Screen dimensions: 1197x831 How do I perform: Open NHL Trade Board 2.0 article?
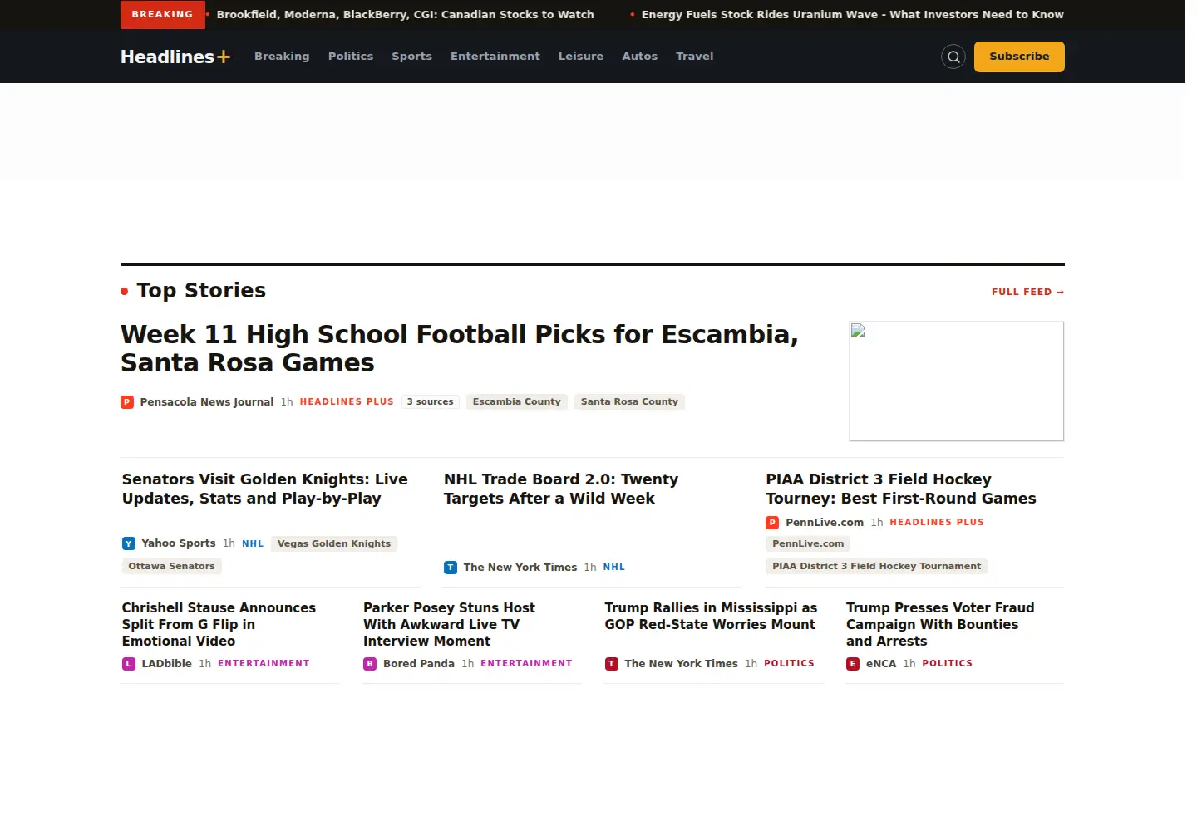point(561,489)
